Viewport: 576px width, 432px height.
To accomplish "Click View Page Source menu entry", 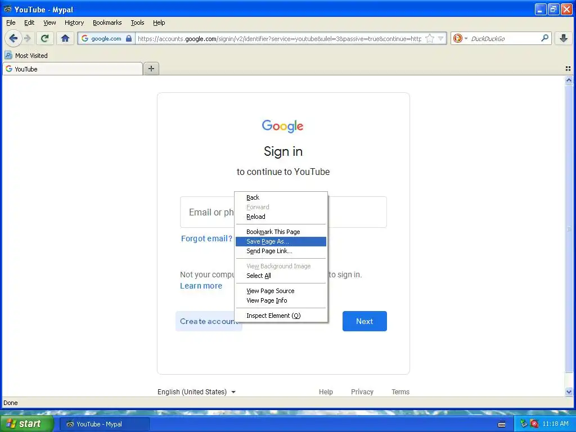I will tap(281, 291).
